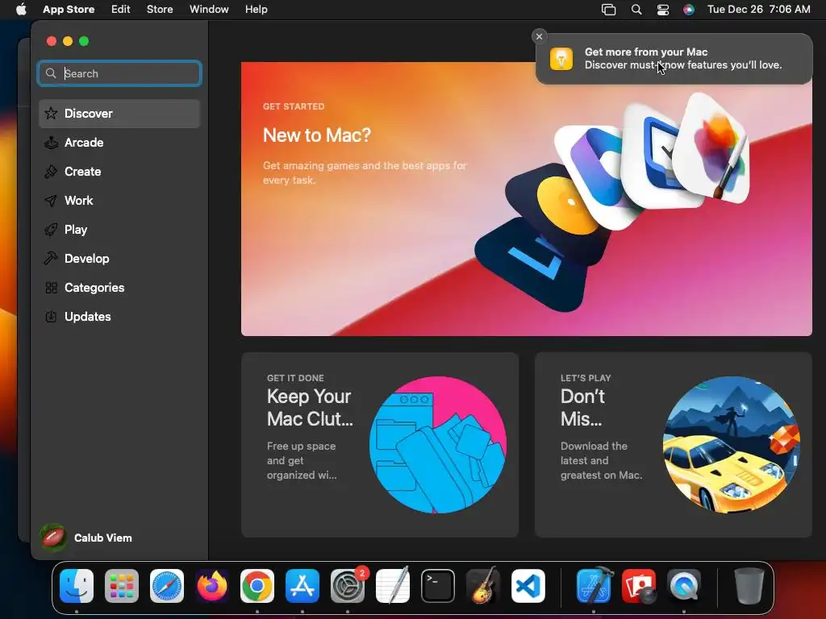826x619 pixels.
Task: Open Stage Manager windows icon in menu bar
Action: [608, 10]
